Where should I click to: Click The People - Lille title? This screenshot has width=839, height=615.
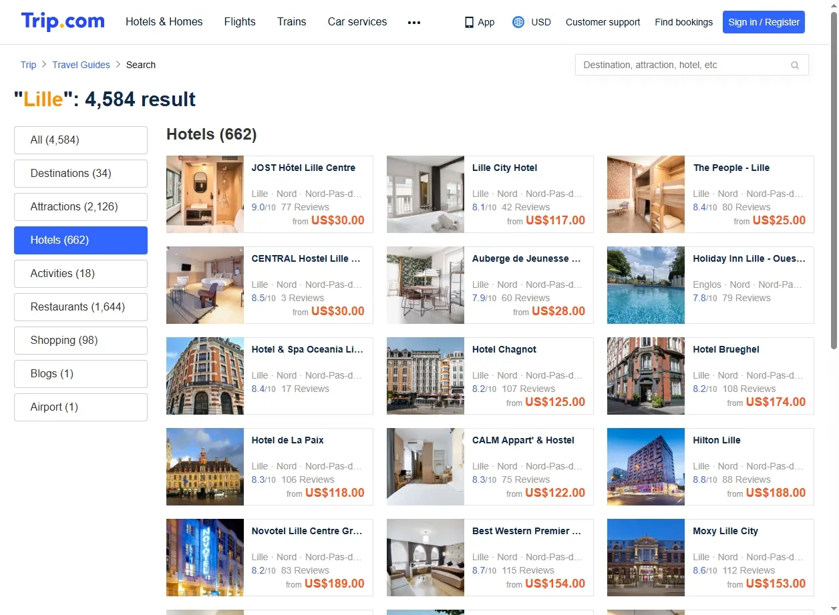click(x=731, y=168)
